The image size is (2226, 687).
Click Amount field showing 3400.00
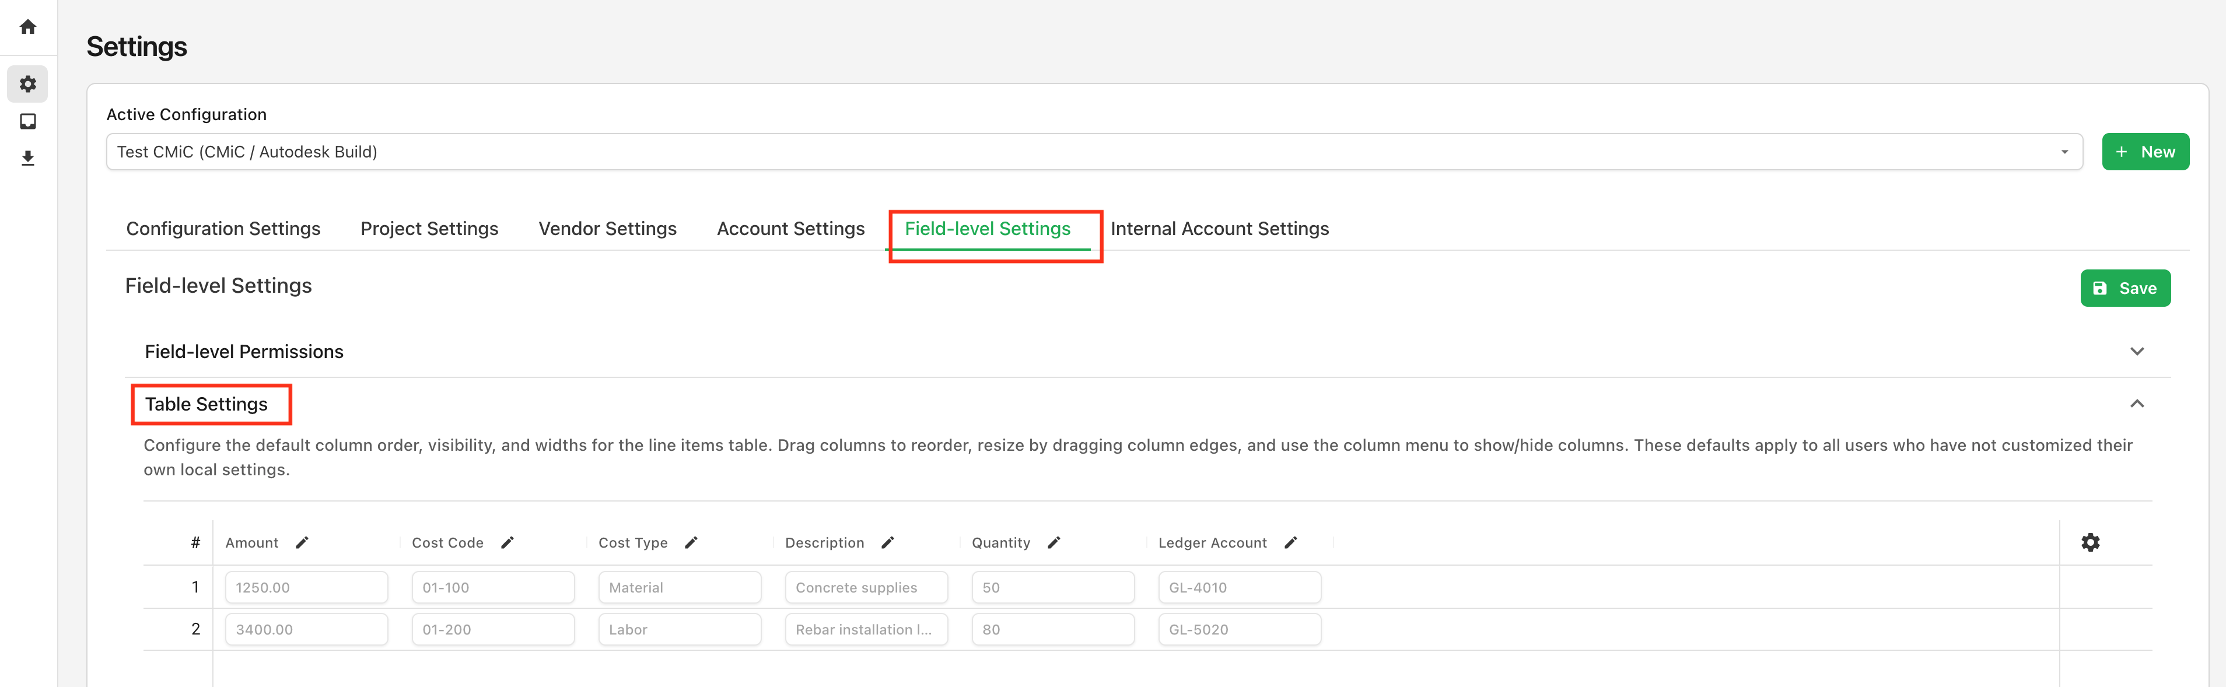pyautogui.click(x=306, y=630)
